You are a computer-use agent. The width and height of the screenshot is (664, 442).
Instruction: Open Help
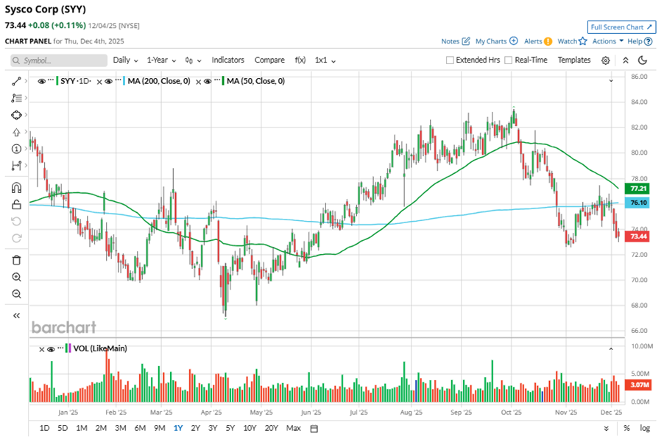pos(640,41)
